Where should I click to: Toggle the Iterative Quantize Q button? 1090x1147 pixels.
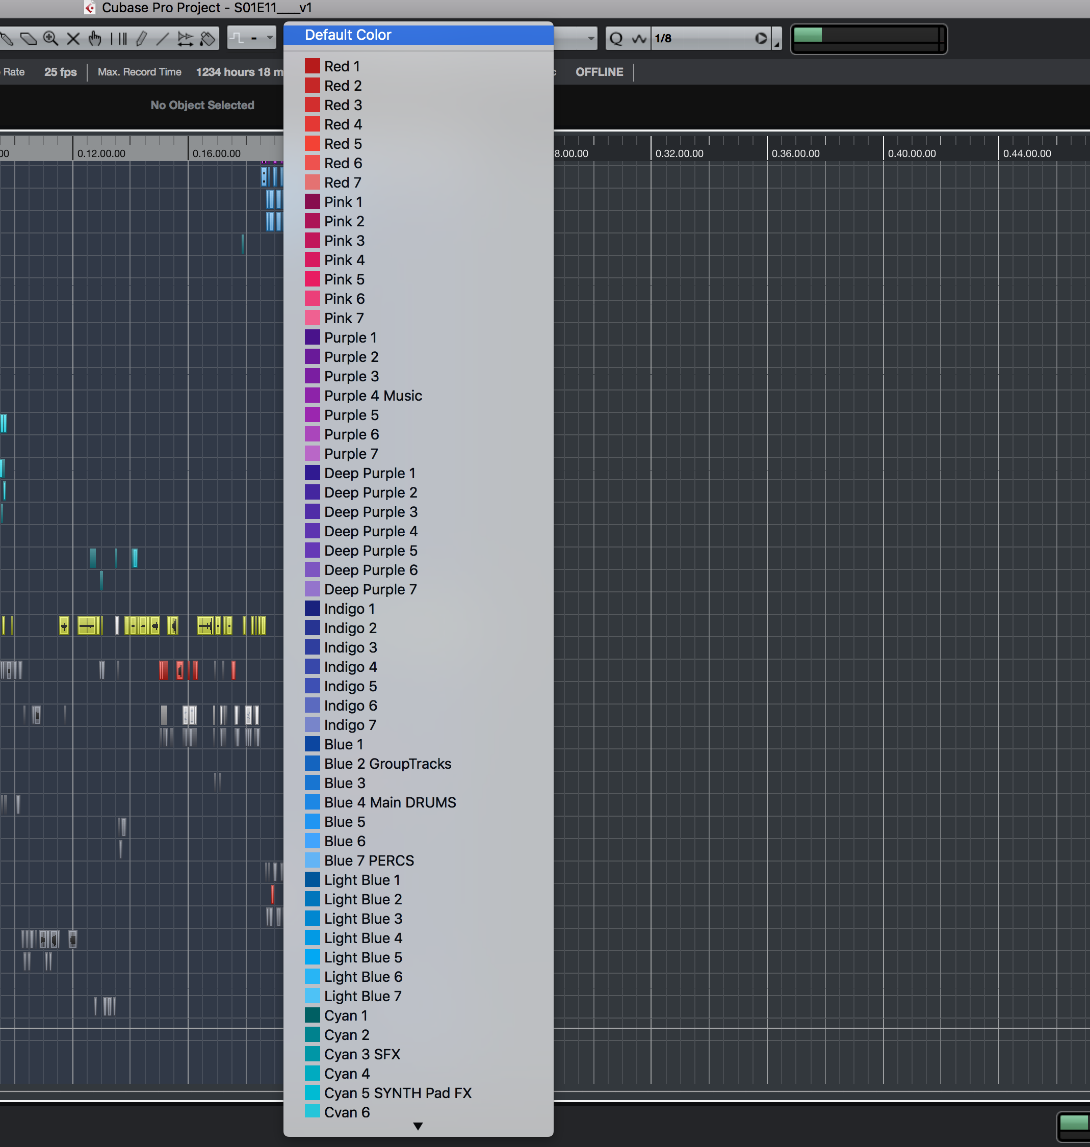(616, 39)
